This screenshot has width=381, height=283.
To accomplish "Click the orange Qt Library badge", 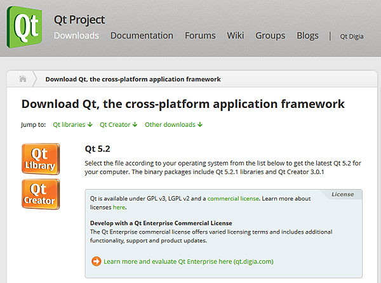I will pos(41,159).
